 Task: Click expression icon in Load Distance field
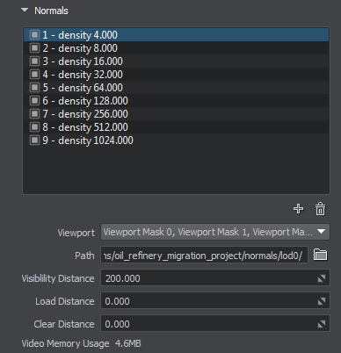click(322, 301)
